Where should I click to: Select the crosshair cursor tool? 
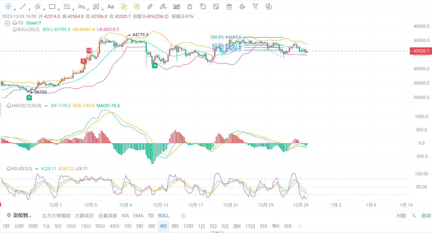point(8,6)
